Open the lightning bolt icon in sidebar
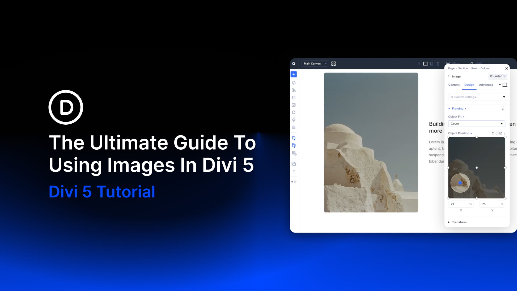This screenshot has height=291, width=517. pyautogui.click(x=294, y=120)
